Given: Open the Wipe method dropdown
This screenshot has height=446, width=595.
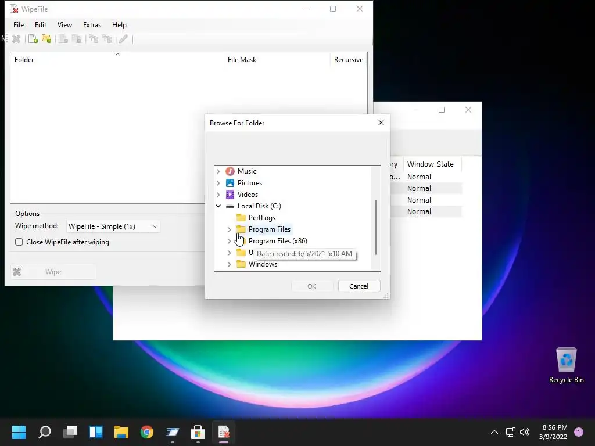Looking at the screenshot, I should tap(113, 226).
